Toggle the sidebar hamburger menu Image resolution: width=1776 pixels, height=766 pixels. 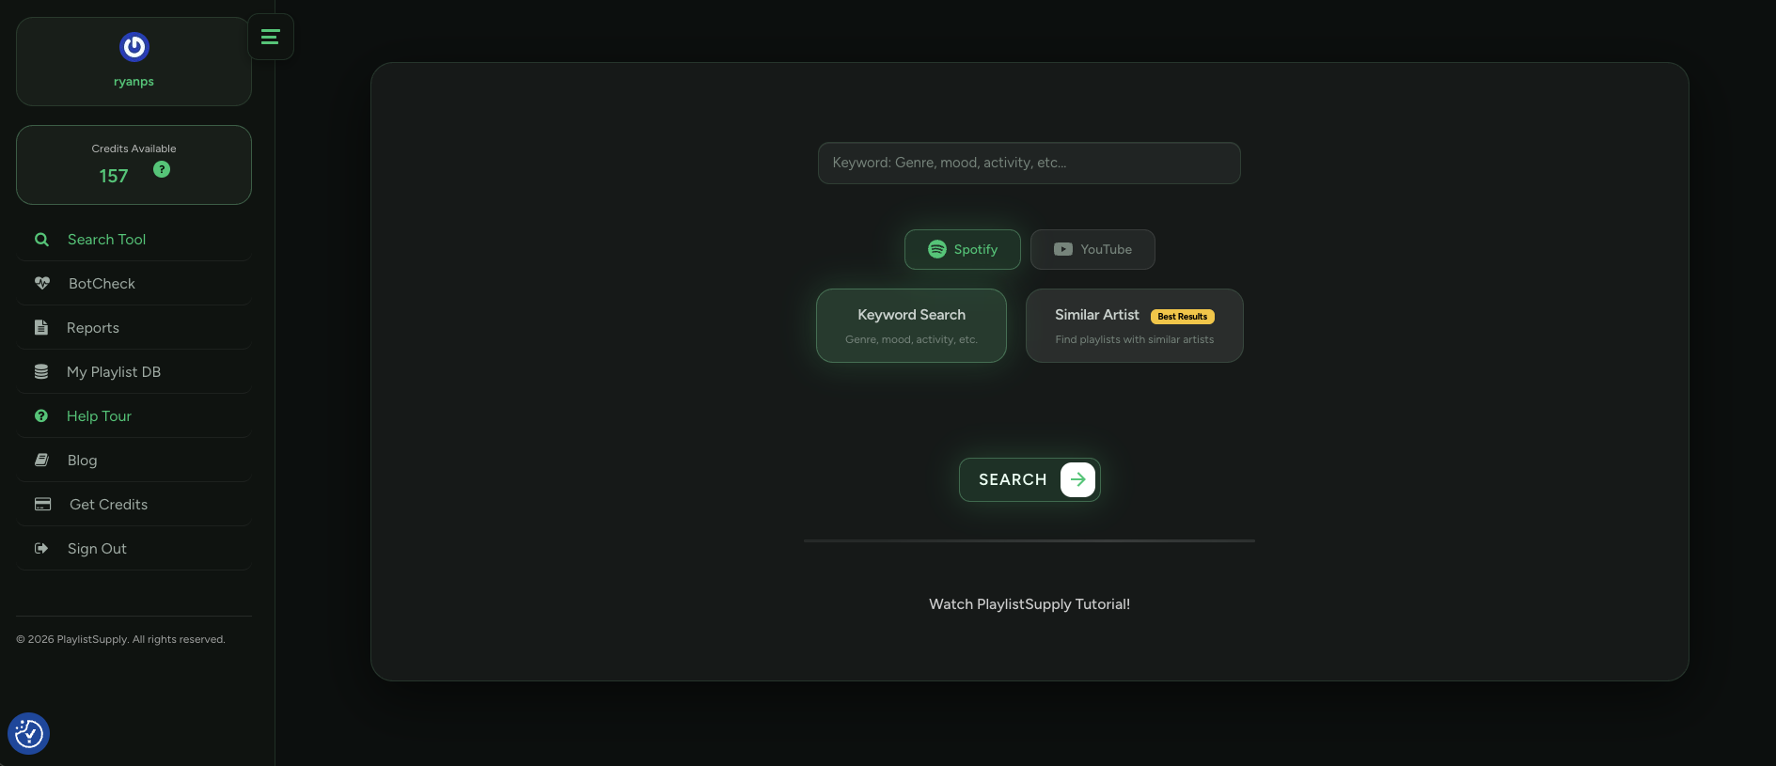271,37
